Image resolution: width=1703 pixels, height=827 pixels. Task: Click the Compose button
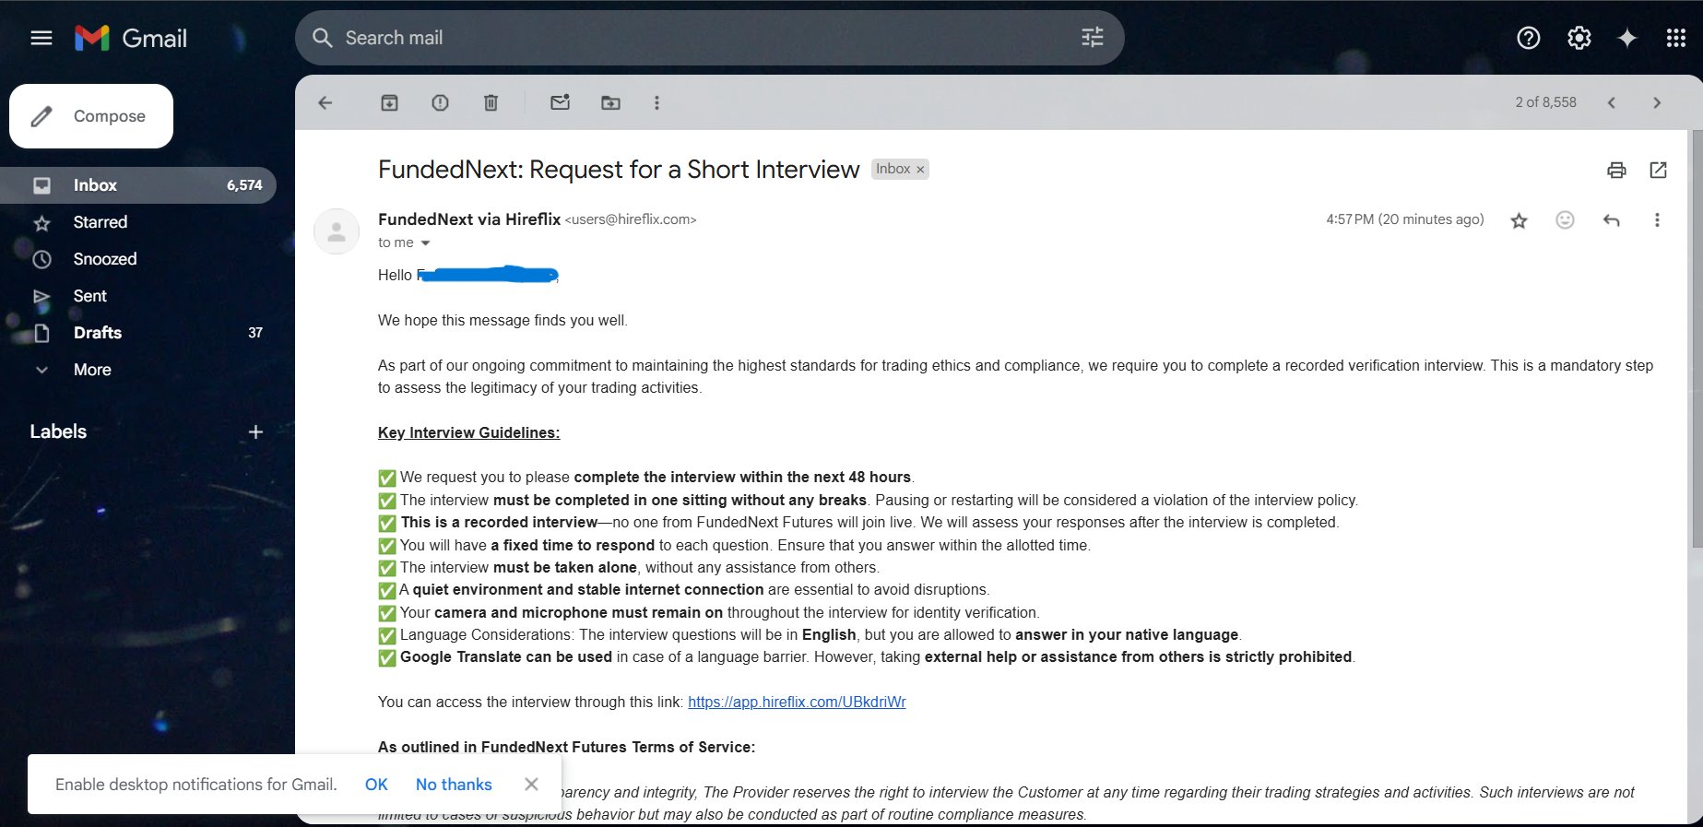click(x=91, y=116)
